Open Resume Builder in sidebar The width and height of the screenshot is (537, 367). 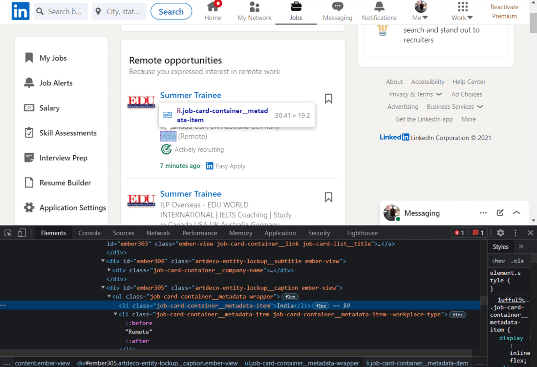pyautogui.click(x=58, y=183)
